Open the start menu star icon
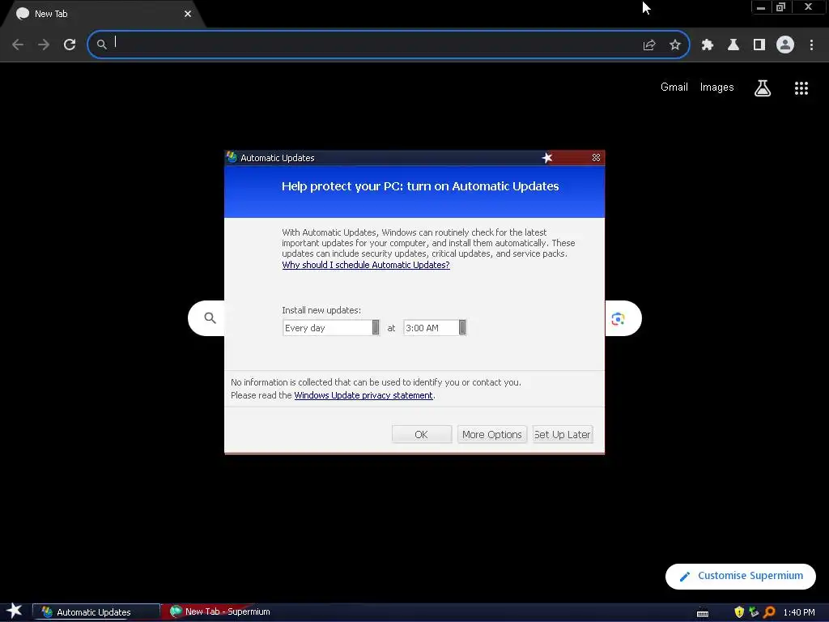829x622 pixels. [x=15, y=611]
